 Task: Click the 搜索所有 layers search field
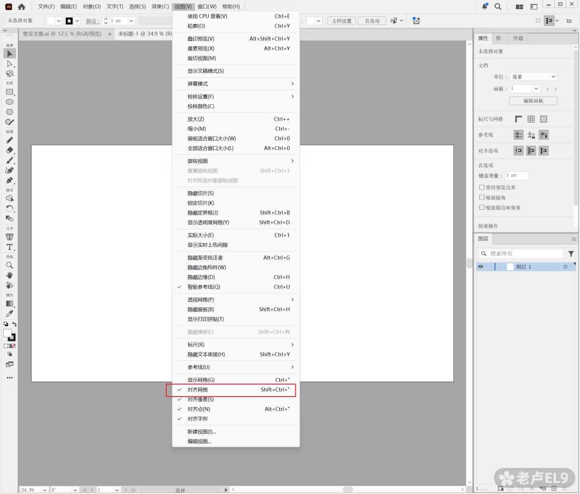tap(521, 254)
